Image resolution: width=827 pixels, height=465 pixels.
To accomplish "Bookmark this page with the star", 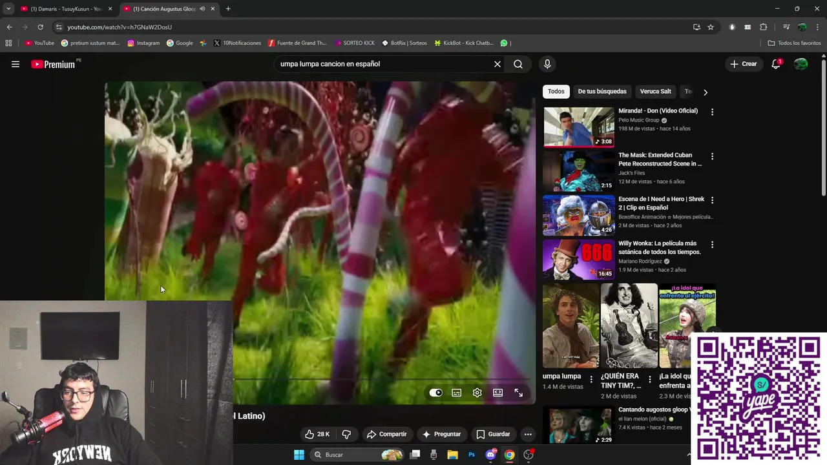I will [x=711, y=27].
